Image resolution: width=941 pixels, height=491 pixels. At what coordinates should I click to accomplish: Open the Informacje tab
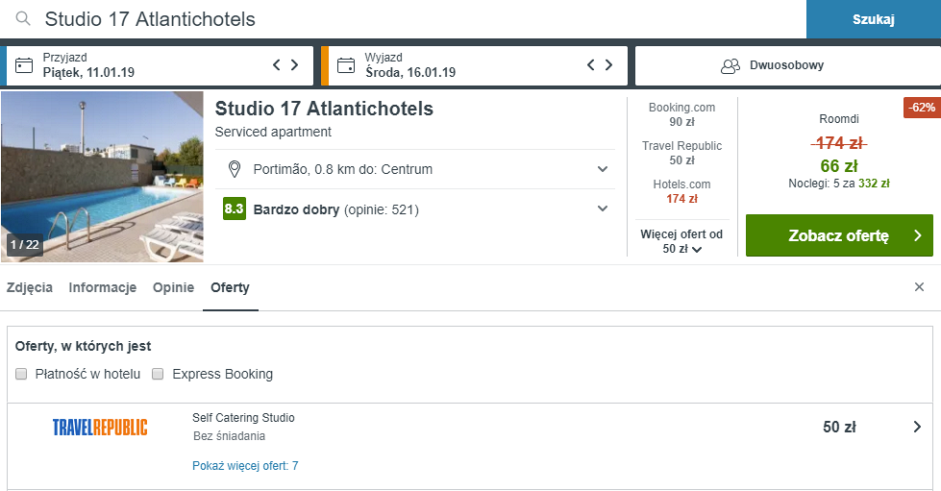(x=103, y=287)
